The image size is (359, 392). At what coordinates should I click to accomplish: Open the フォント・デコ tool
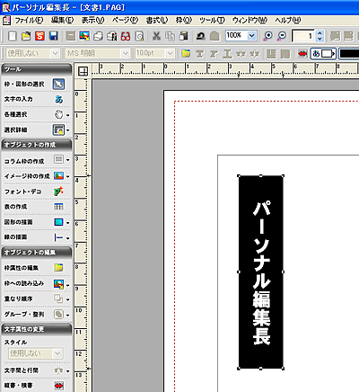(58, 192)
